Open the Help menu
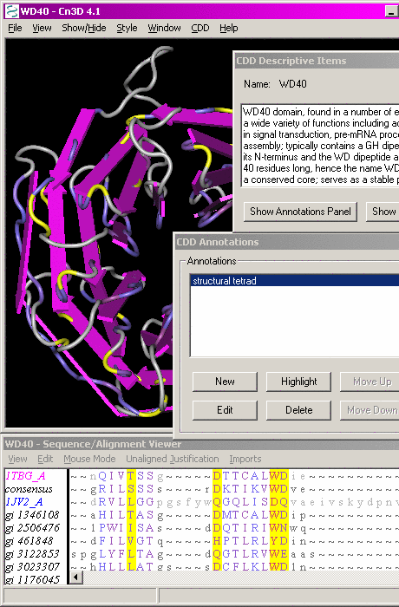The image size is (399, 607). 228,28
